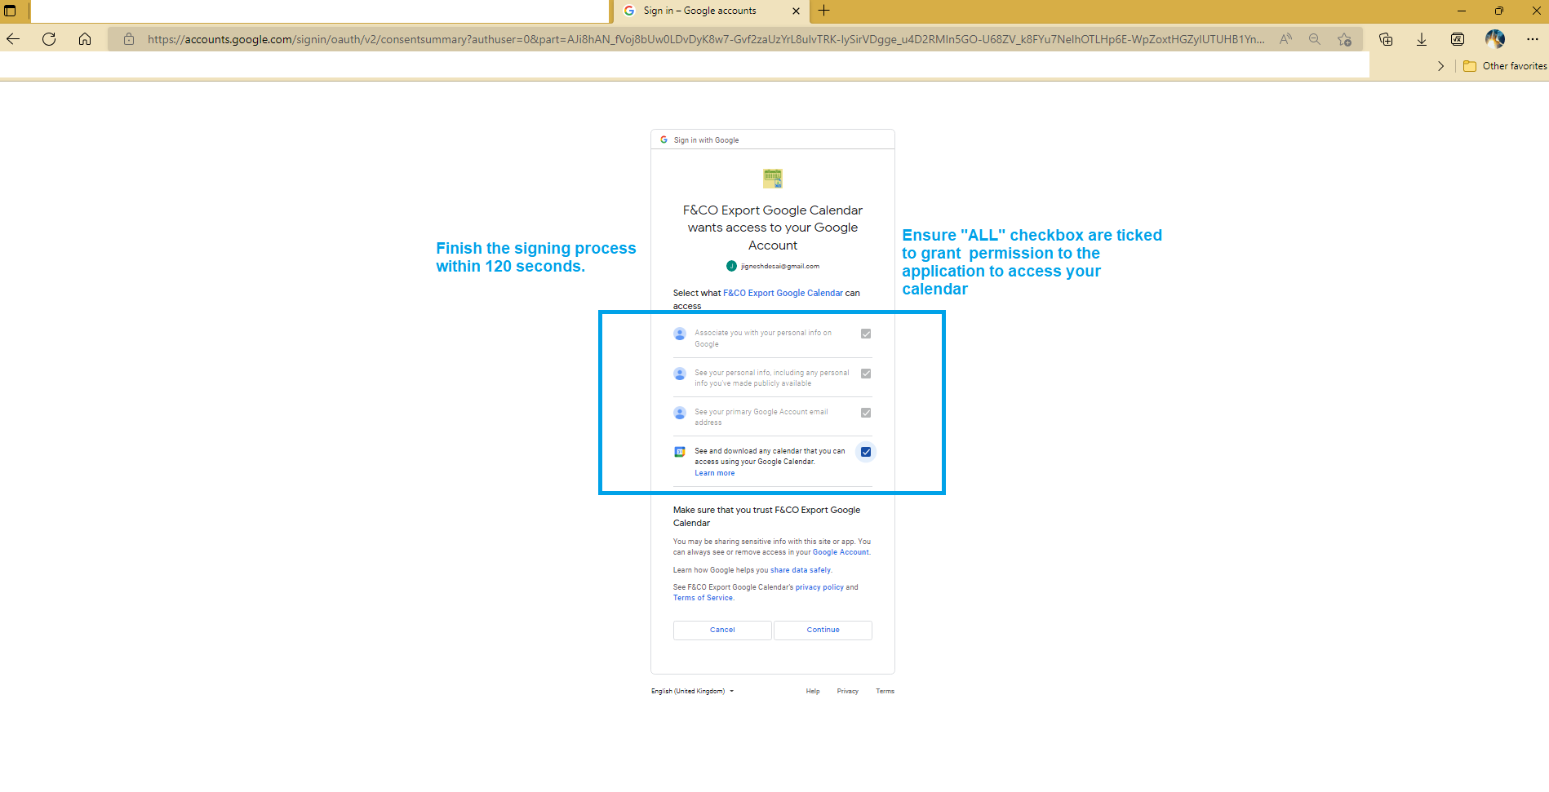Open Learn more under the calendar permission

(x=715, y=473)
